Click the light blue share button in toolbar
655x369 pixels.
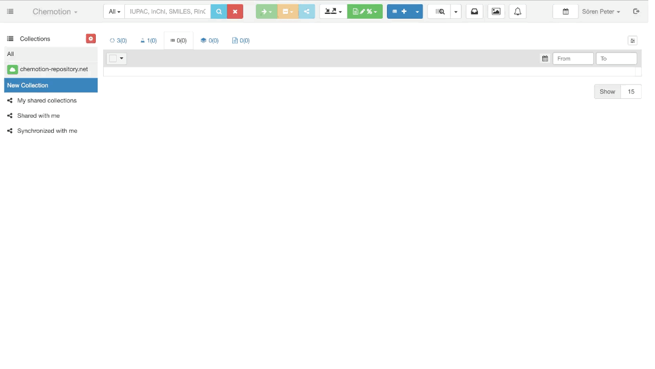[306, 12]
